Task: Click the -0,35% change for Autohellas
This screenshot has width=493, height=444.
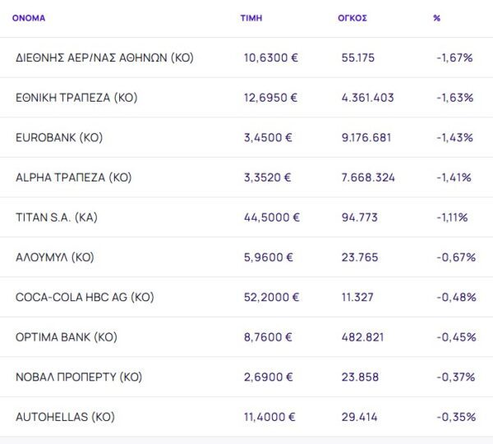Action: point(456,417)
